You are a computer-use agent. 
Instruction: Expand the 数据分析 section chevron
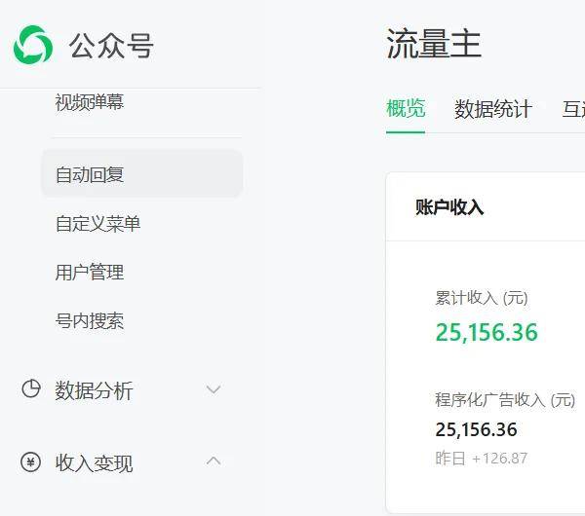[214, 390]
